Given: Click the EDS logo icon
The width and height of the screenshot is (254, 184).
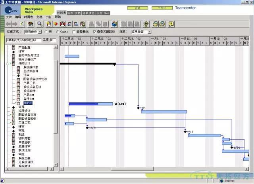Looking at the screenshot, I should [x=11, y=9].
